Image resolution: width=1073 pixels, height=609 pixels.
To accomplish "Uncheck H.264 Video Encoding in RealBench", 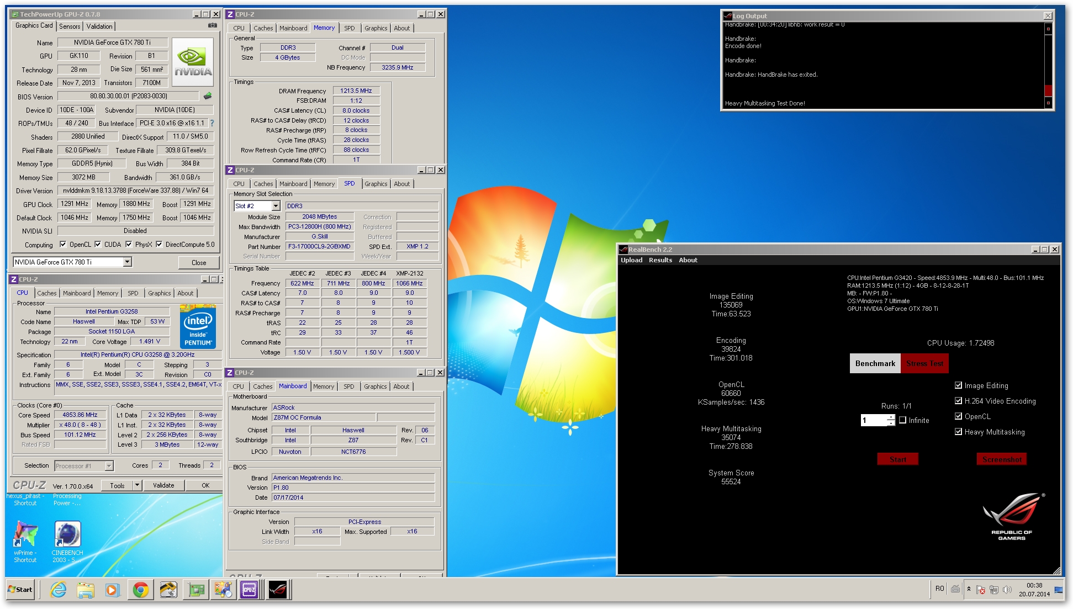I will click(958, 401).
